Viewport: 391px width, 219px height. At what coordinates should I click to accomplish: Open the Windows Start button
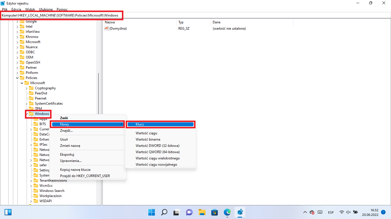click(152, 212)
